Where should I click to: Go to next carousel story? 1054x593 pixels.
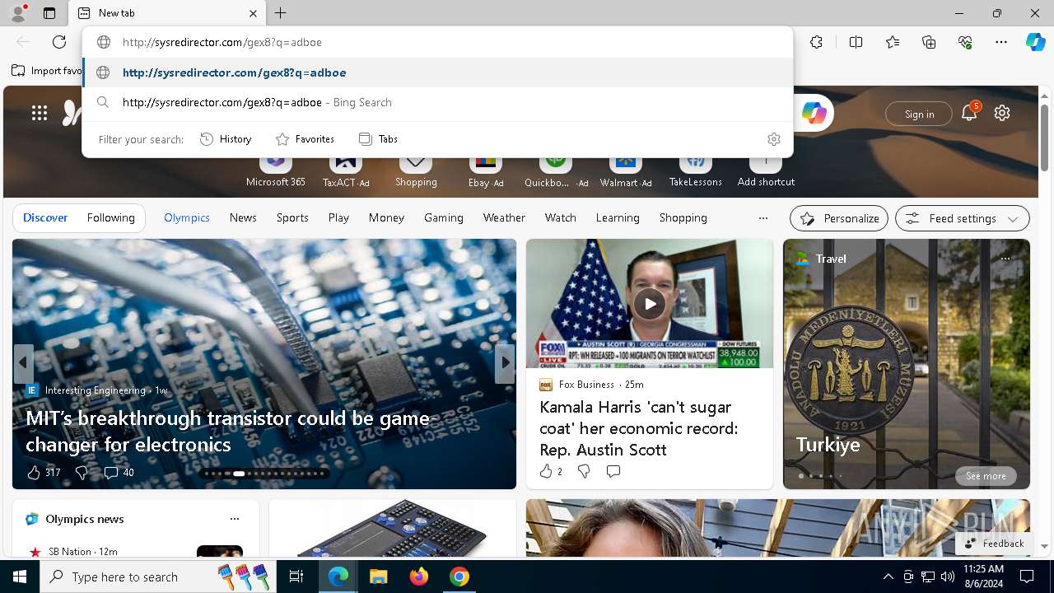pyautogui.click(x=504, y=363)
